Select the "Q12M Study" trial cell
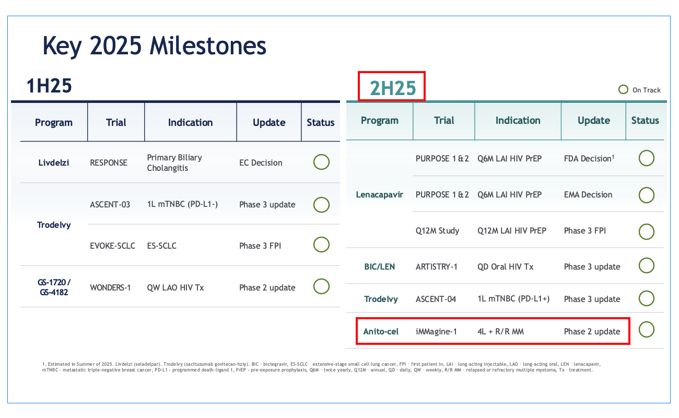 pyautogui.click(x=438, y=230)
